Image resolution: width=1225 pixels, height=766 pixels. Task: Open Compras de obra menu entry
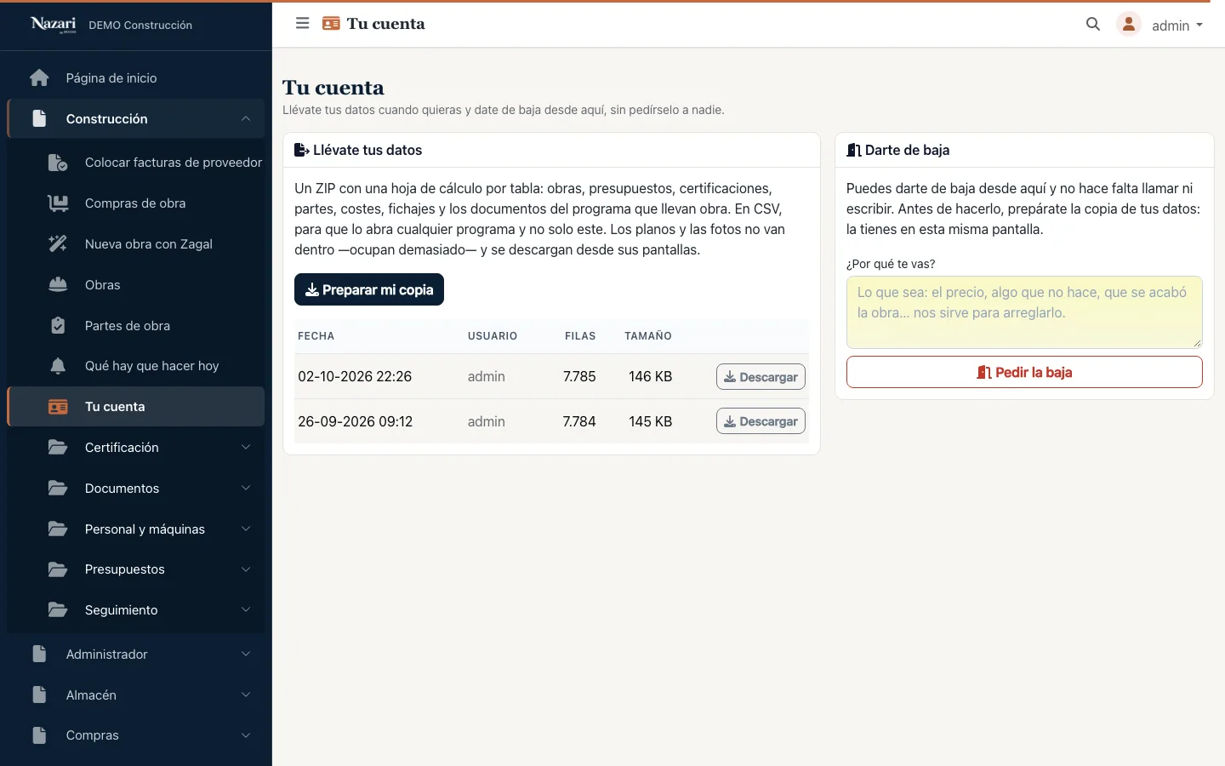tap(136, 203)
